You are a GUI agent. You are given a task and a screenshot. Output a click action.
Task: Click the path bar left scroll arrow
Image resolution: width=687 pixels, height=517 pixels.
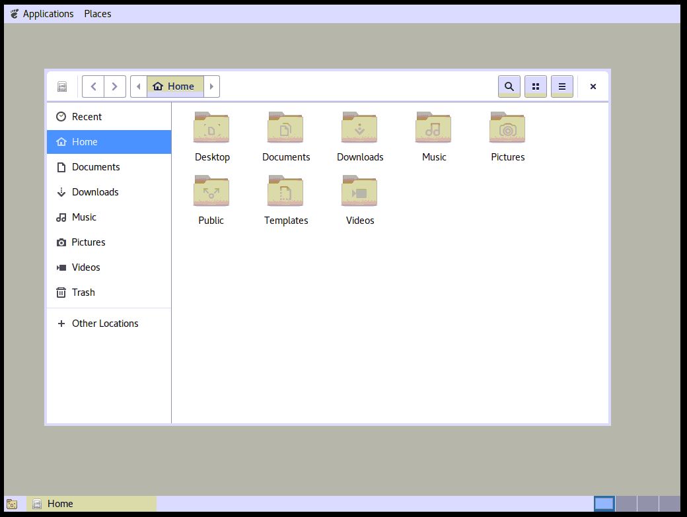pyautogui.click(x=139, y=86)
